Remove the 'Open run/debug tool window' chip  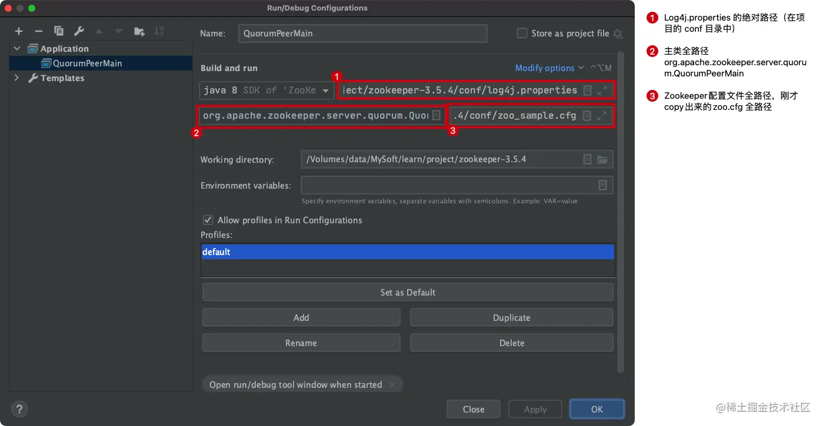point(392,385)
